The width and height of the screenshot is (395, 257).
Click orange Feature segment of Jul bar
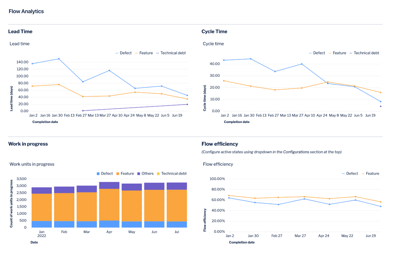177,205
